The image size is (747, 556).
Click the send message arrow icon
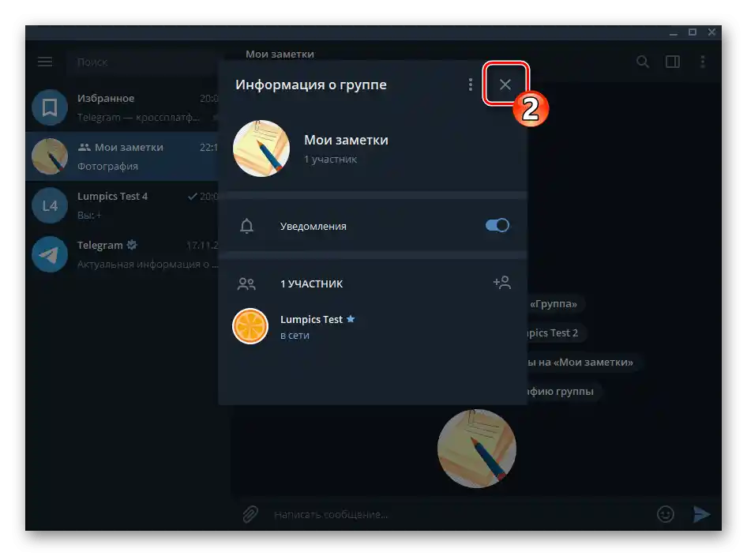coord(702,513)
